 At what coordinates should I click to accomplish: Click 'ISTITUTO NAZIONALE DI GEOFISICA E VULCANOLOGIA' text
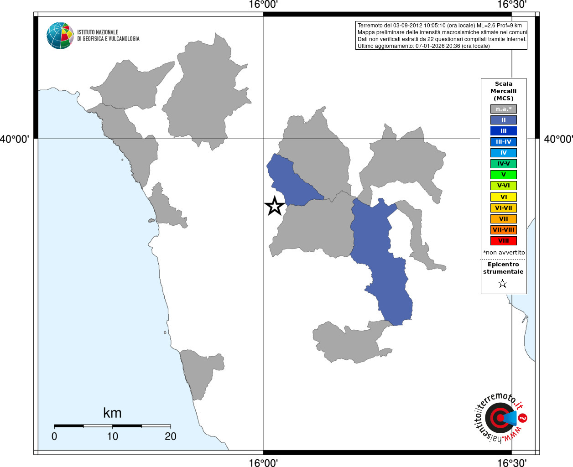(x=108, y=36)
